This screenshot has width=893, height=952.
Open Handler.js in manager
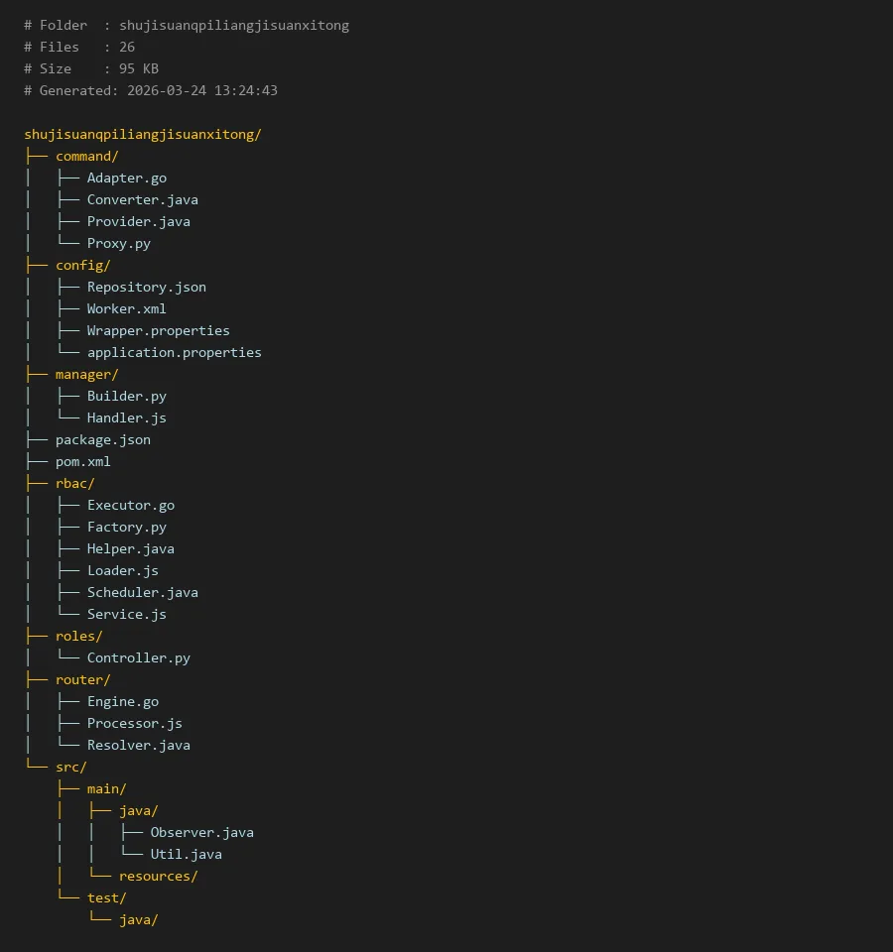point(126,417)
